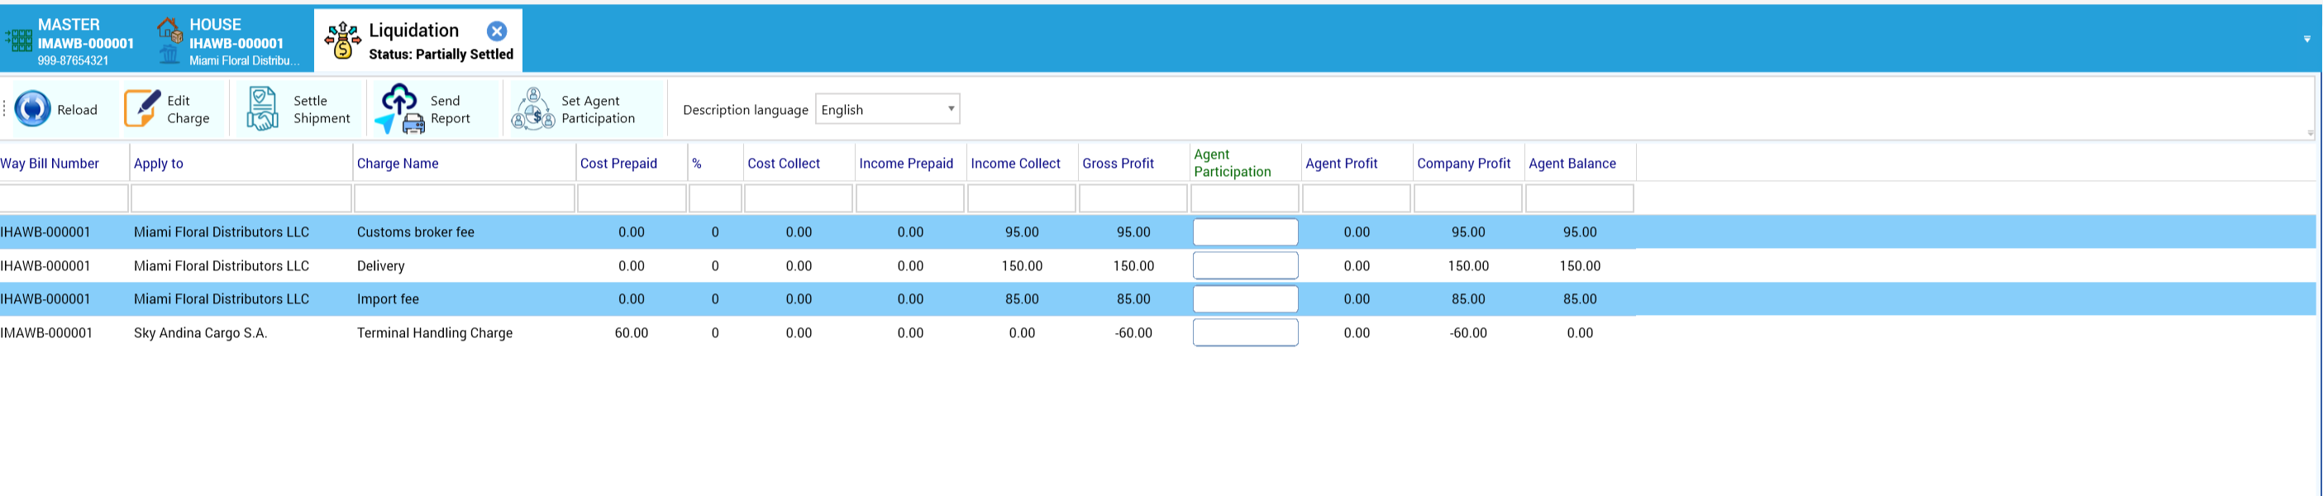The width and height of the screenshot is (2323, 496).
Task: Sort by the Company Profit column header
Action: coord(1463,163)
